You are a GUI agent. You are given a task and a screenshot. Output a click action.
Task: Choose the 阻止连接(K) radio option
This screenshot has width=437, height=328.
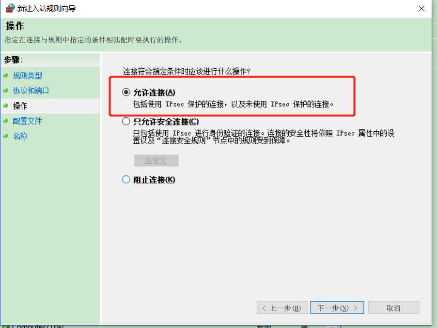(126, 179)
